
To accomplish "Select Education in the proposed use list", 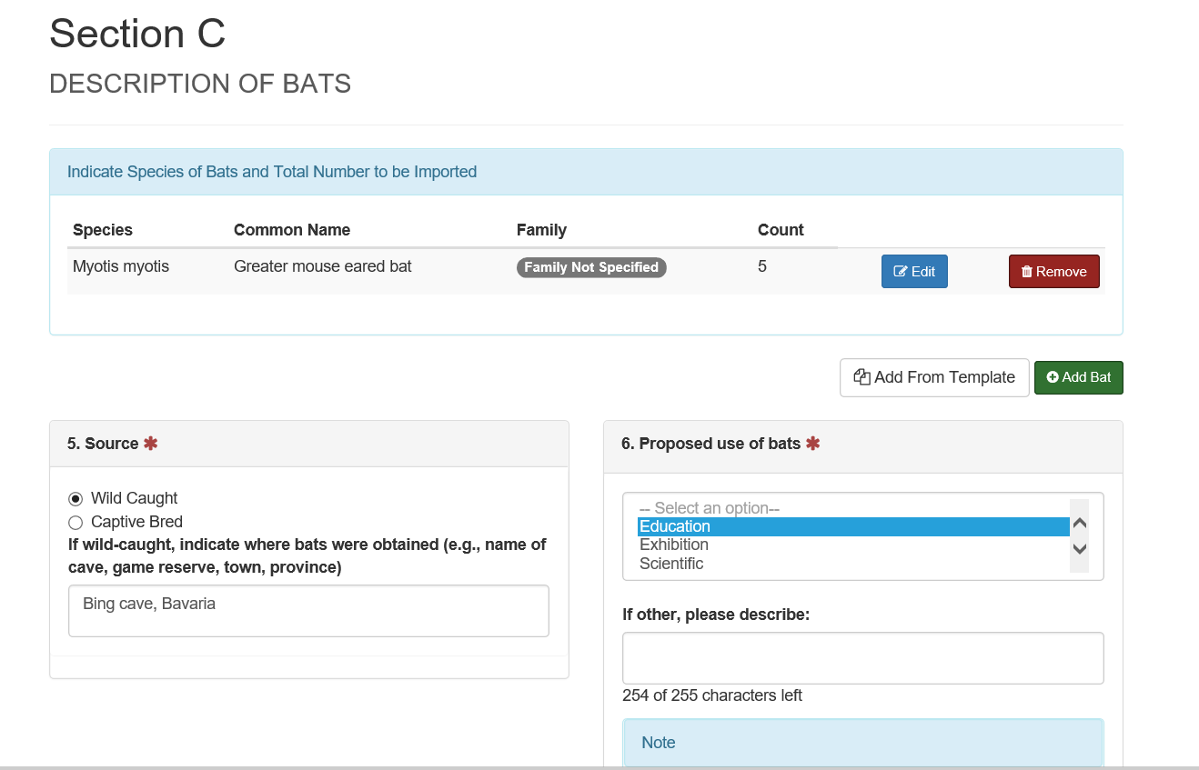I will tap(675, 526).
